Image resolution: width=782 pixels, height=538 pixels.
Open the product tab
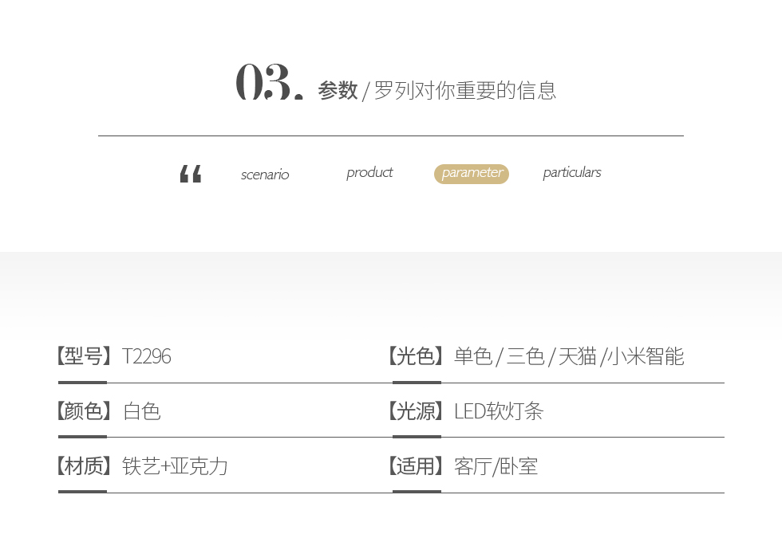click(x=369, y=172)
